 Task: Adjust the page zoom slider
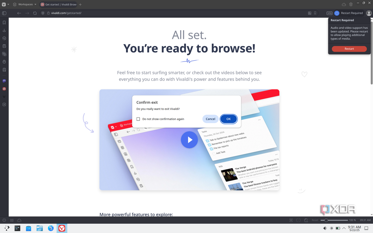pos(334,220)
